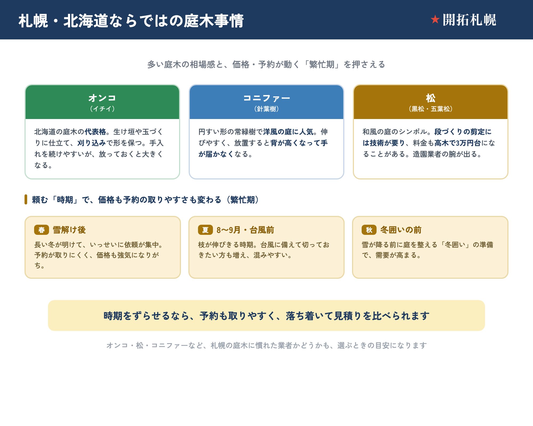The width and height of the screenshot is (533, 426).
Task: Click the 雪解け後 season title
Action: [x=69, y=230]
